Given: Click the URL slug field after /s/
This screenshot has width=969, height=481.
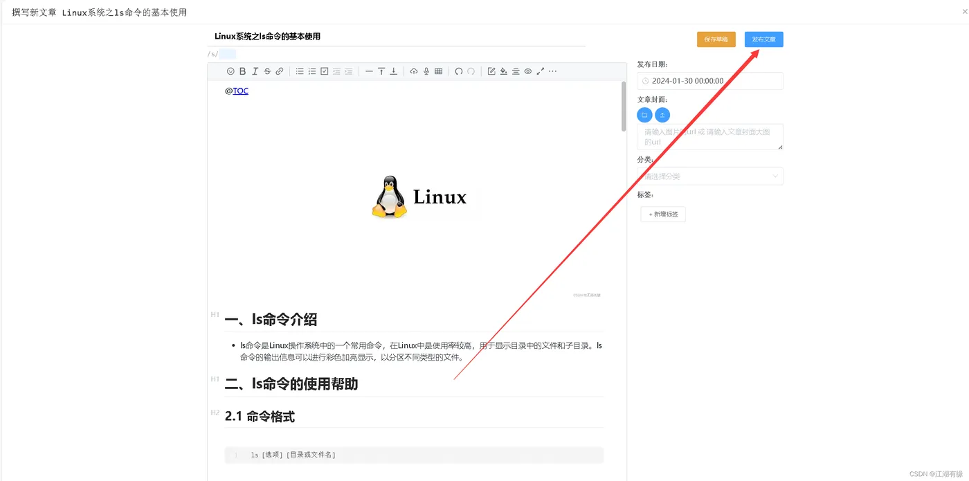Looking at the screenshot, I should pyautogui.click(x=228, y=54).
